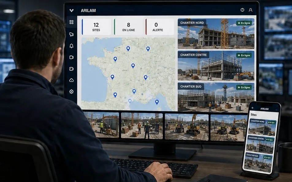Open the cloud storage sidebar icon

tap(71, 80)
